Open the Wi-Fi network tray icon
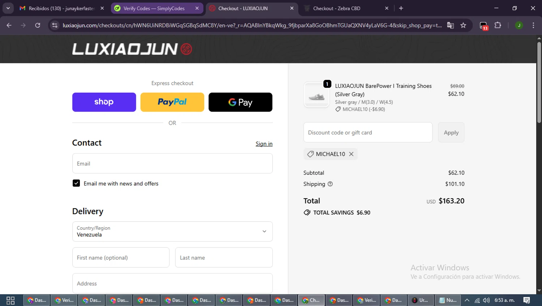The image size is (542, 306). point(477,300)
